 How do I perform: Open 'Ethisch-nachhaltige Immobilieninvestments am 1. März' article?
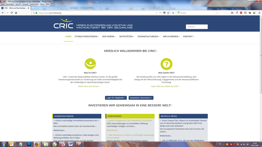point(77,122)
